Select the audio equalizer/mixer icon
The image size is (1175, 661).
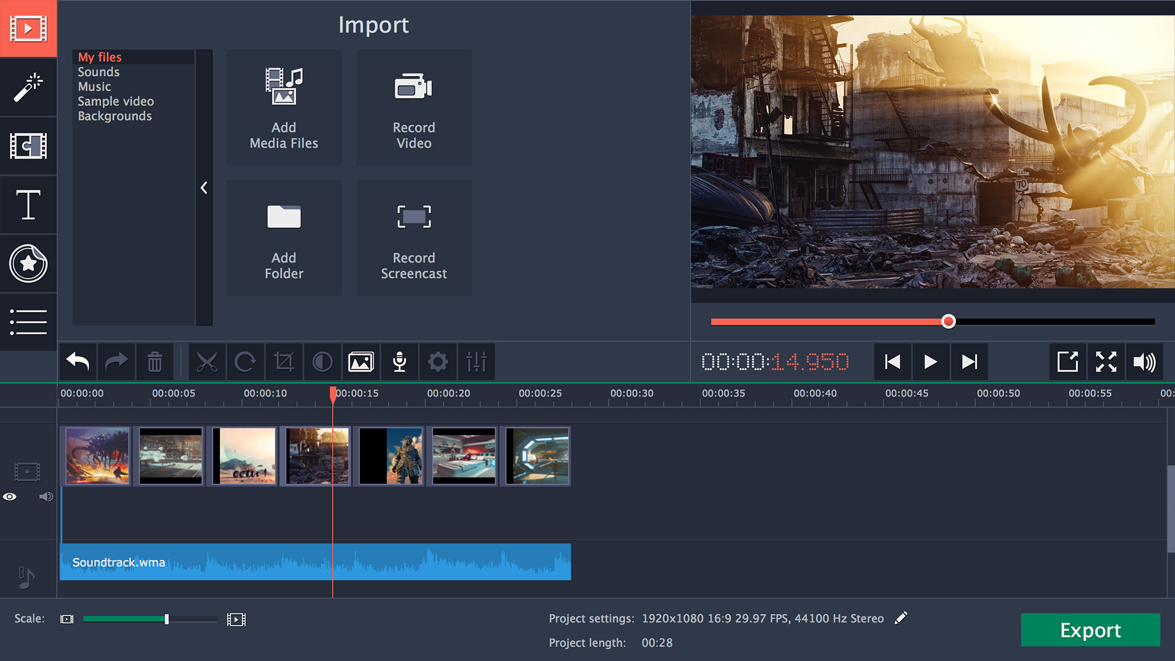coord(476,360)
